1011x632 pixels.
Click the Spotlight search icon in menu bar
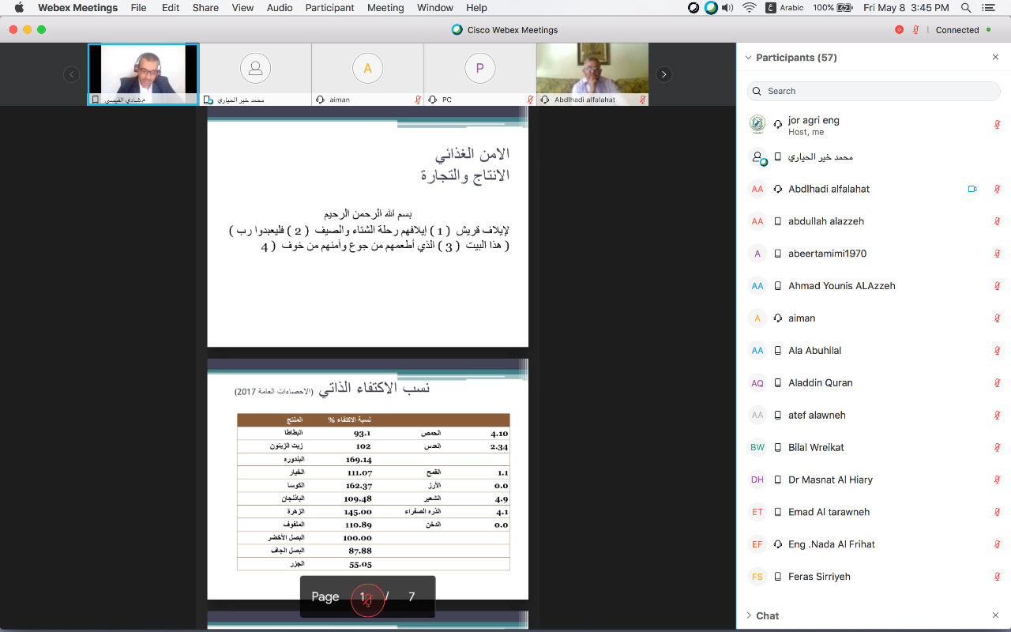pos(966,8)
